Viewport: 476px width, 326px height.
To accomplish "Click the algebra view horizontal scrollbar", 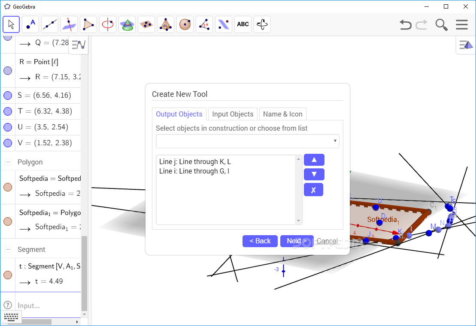I will (x=30, y=322).
